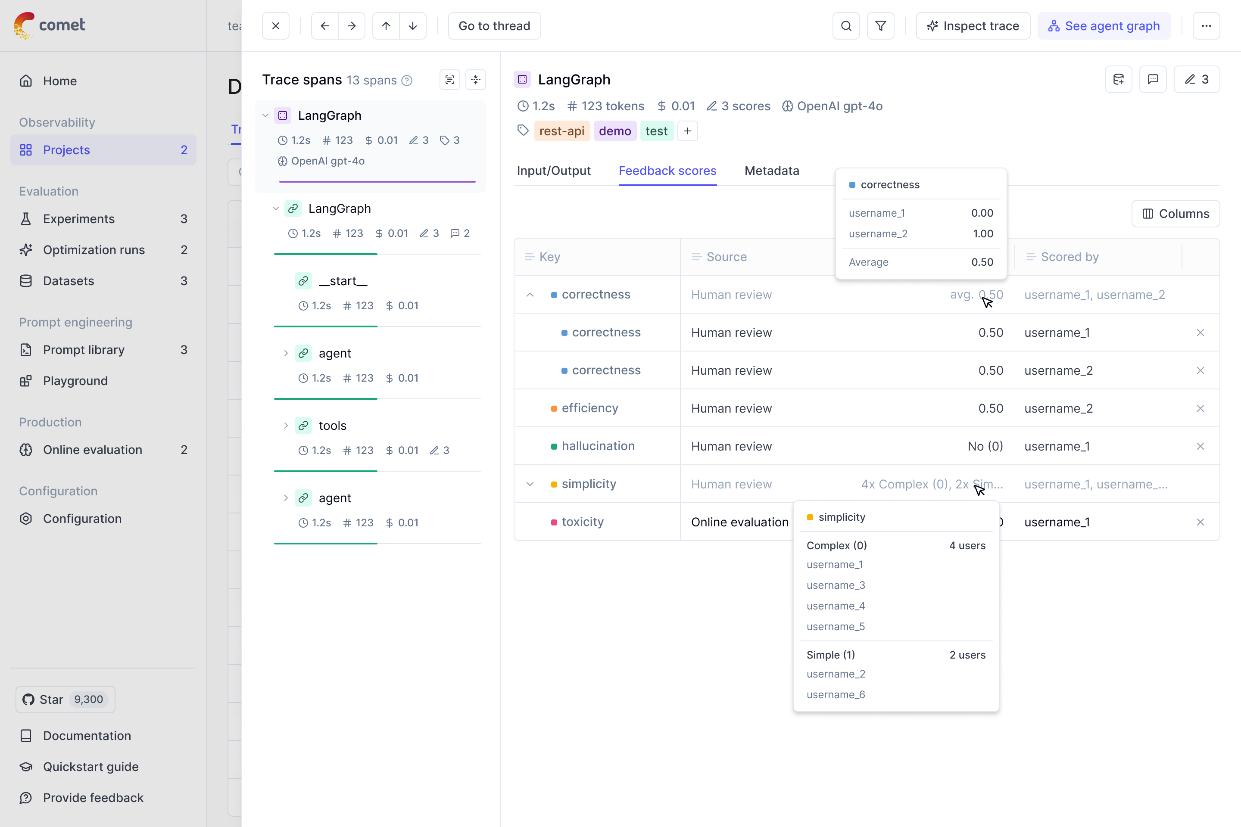The height and width of the screenshot is (827, 1241).
Task: Collapse all spans icon in Trace spans
Action: [475, 80]
